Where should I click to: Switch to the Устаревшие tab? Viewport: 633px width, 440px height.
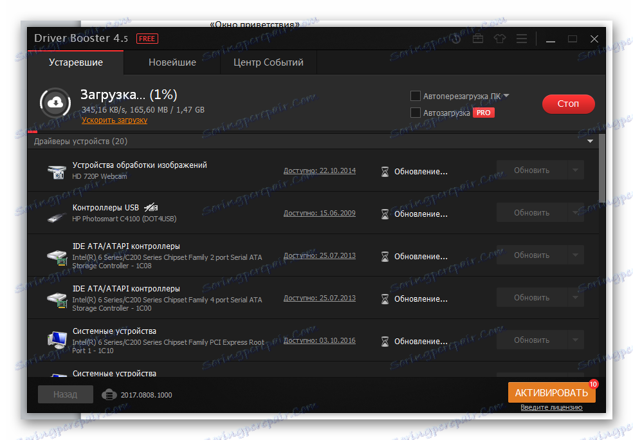[x=75, y=62]
